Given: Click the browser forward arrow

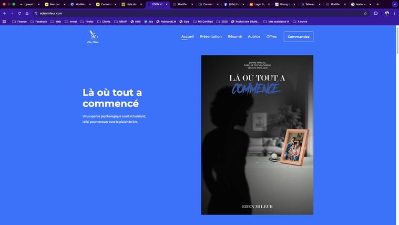Looking at the screenshot, I should pyautogui.click(x=12, y=13).
